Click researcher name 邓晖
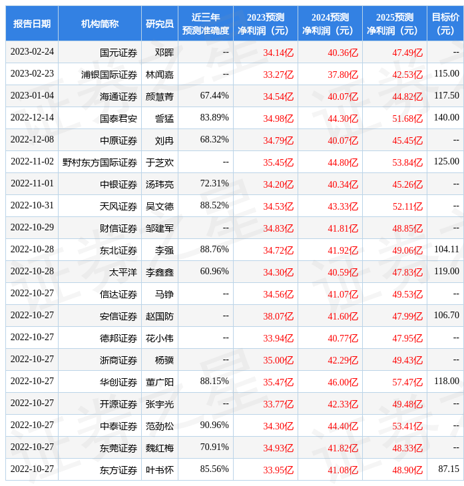 pyautogui.click(x=164, y=53)
